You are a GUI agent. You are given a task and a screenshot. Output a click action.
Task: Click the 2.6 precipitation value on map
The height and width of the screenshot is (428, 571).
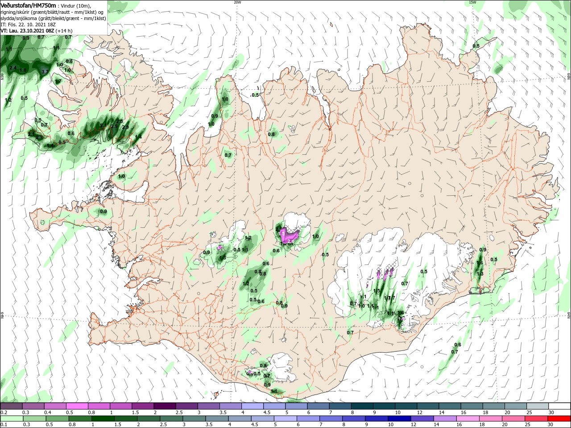point(120,121)
